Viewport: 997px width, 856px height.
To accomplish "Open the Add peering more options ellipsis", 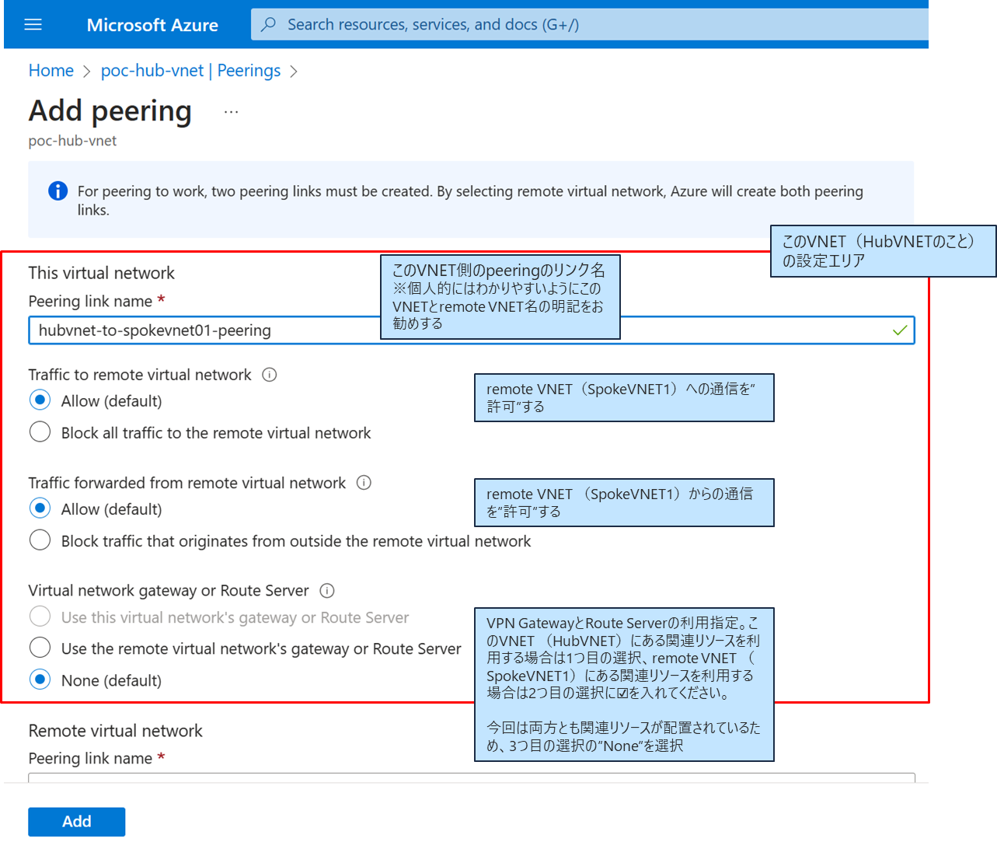I will point(231,112).
